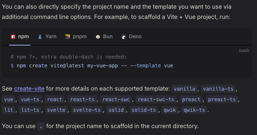This screenshot has width=257, height=135.
Task: Click the npm create vite command line
Action: 92,66
